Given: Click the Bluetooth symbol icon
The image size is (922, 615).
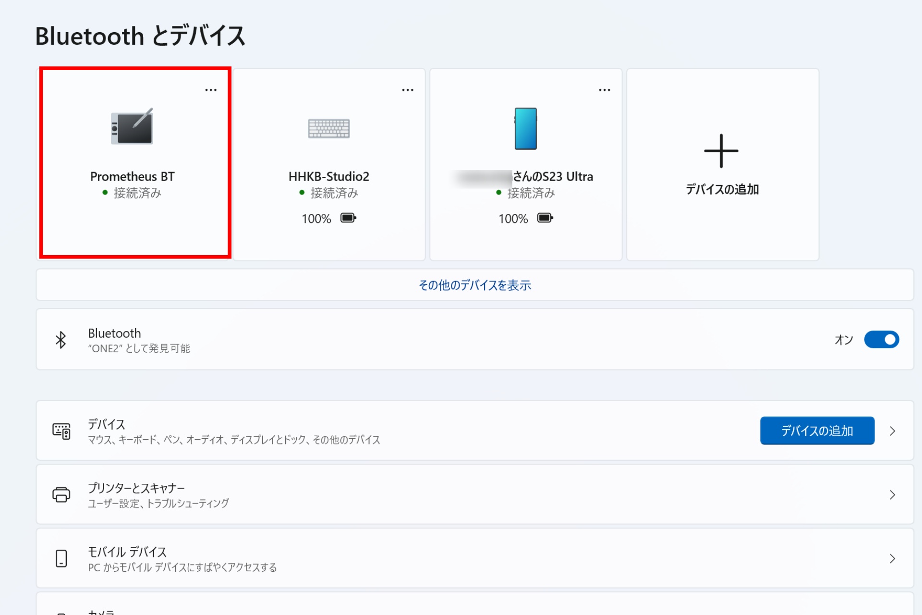Looking at the screenshot, I should pos(61,340).
